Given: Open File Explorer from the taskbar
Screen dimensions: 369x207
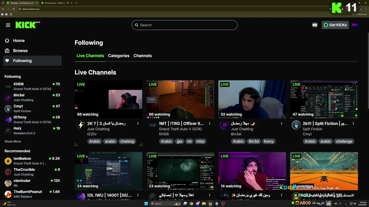Looking at the screenshot, I should point(204,204).
